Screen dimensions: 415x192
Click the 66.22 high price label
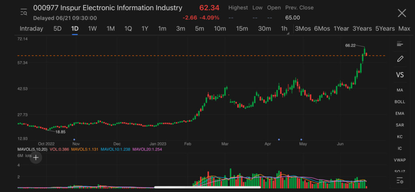coord(351,45)
